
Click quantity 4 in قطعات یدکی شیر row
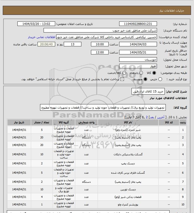point(42,197)
